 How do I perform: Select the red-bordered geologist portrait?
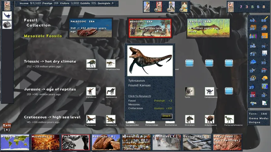tap(159, 7)
